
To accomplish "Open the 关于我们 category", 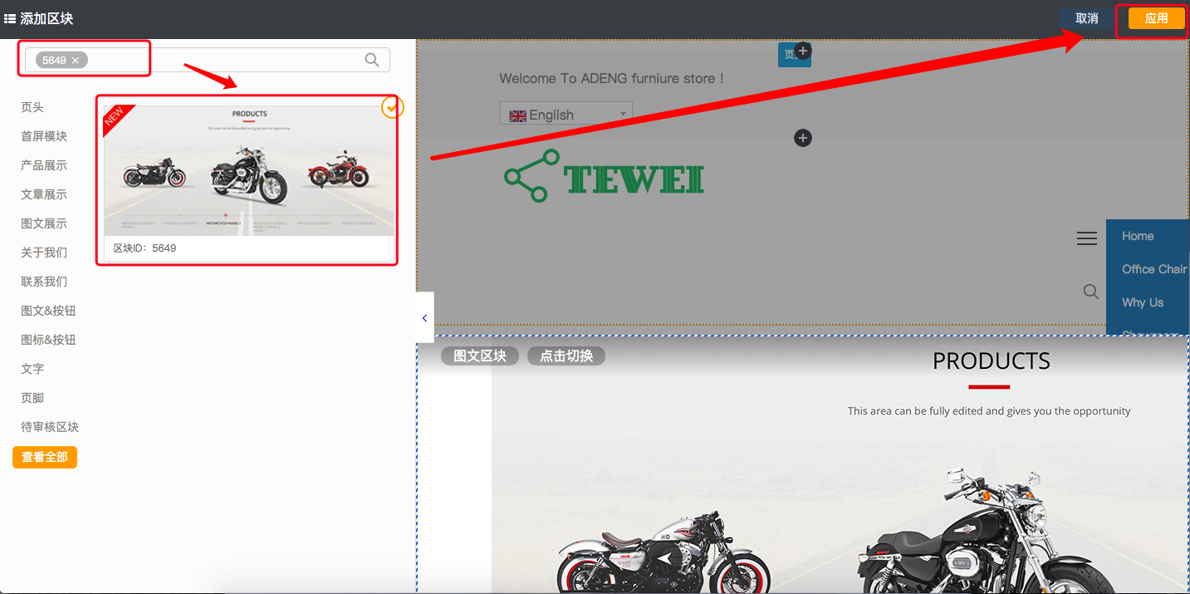I will coord(44,253).
